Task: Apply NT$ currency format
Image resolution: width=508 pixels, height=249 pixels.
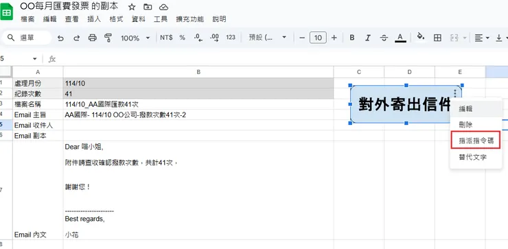Action: point(166,38)
